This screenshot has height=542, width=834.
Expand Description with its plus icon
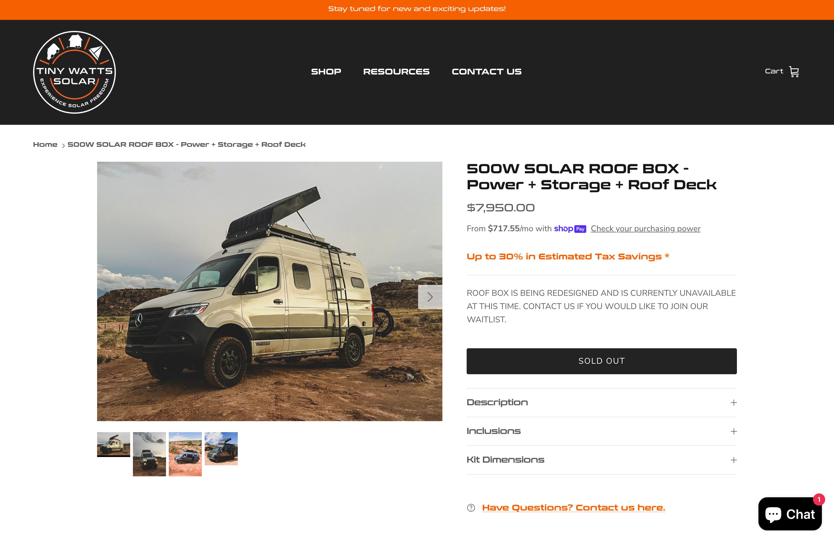click(733, 402)
